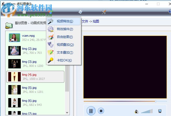Click the file name timg (5).jpg
This screenshot has width=171, height=116.
coord(29,88)
